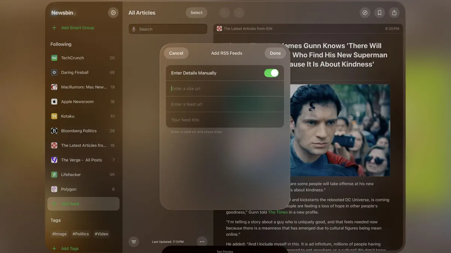This screenshot has width=451, height=253.
Task: Jump to next article with down chevron
Action: (x=239, y=12)
